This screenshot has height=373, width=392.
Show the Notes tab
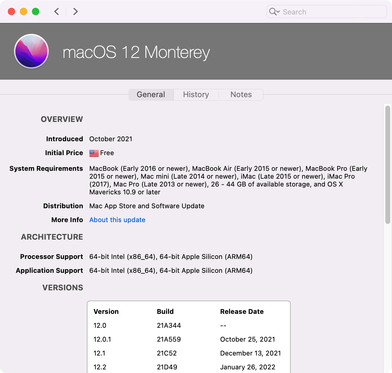241,94
